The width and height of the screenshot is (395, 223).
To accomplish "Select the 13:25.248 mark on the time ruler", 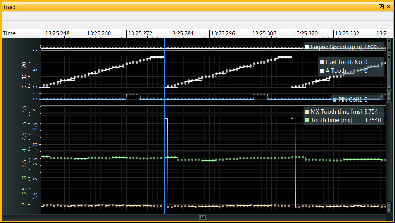I will (x=57, y=33).
